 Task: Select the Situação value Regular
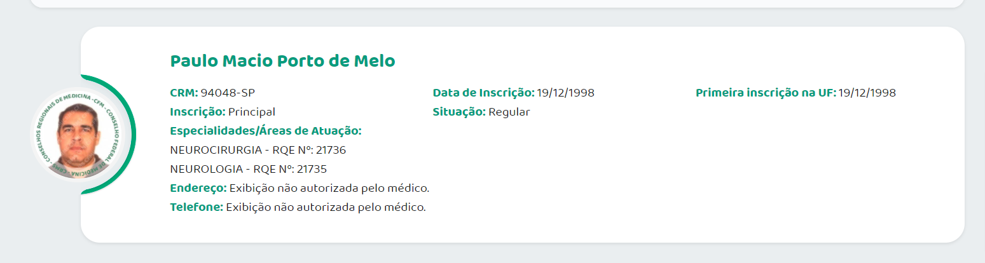[509, 112]
